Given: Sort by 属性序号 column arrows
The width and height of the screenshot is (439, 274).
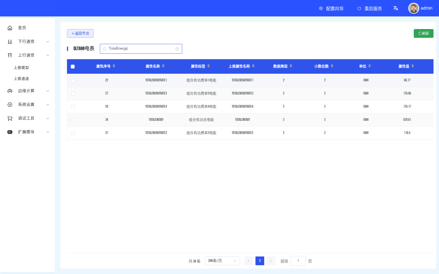Looking at the screenshot, I should tap(114, 66).
